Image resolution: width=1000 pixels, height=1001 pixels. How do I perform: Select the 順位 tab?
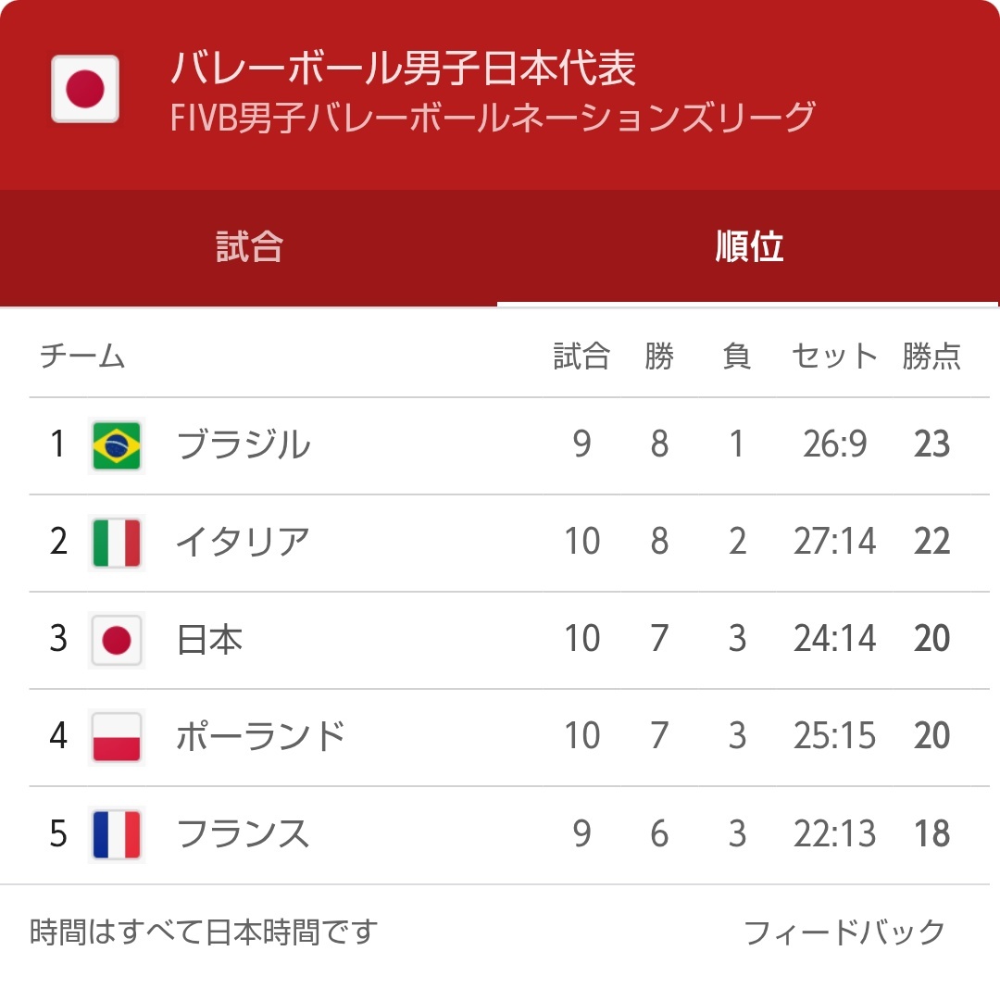pos(748,247)
